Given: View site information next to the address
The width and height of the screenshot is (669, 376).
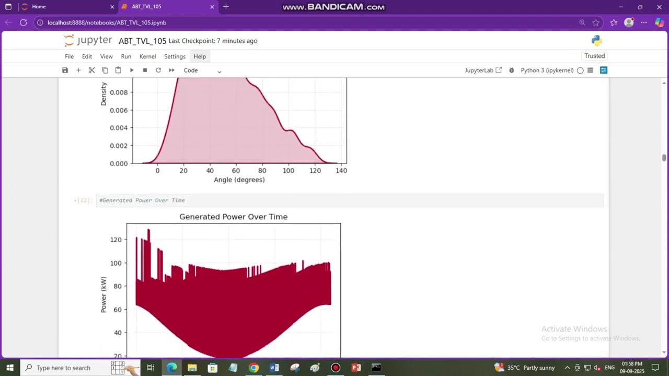Looking at the screenshot, I should pyautogui.click(x=40, y=22).
